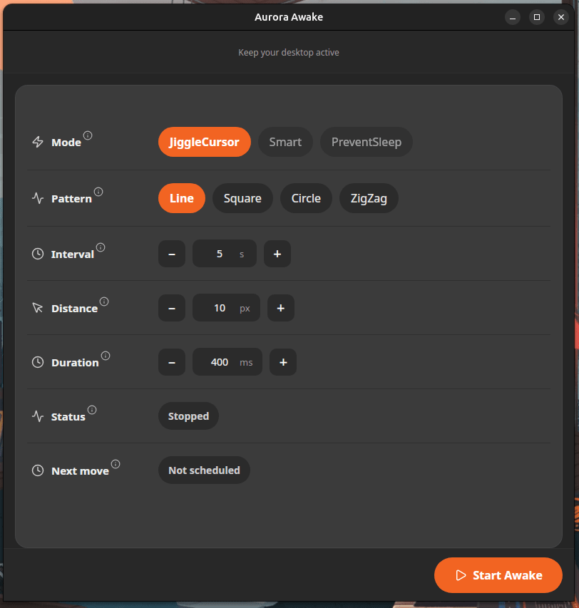Choose the Circle pattern
The height and width of the screenshot is (608, 579).
point(306,198)
